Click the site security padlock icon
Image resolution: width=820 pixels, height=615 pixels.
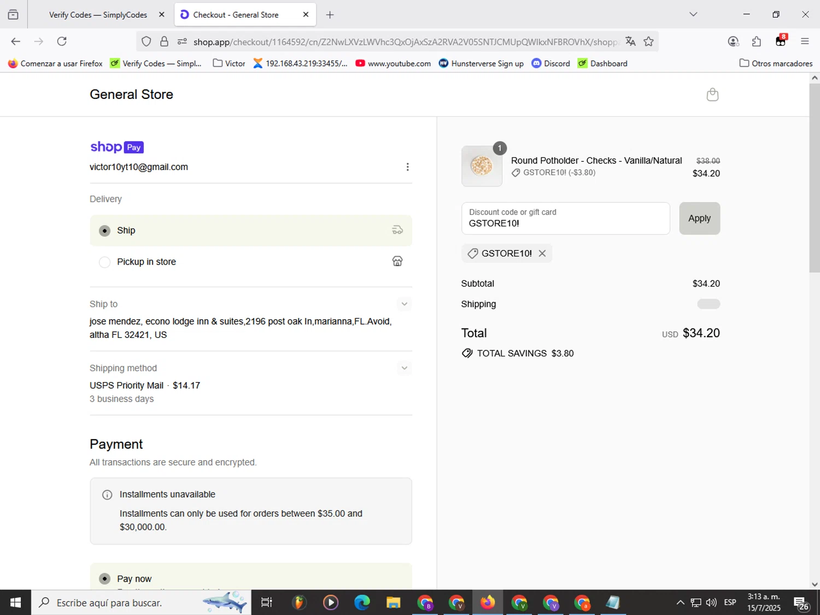[x=164, y=42]
